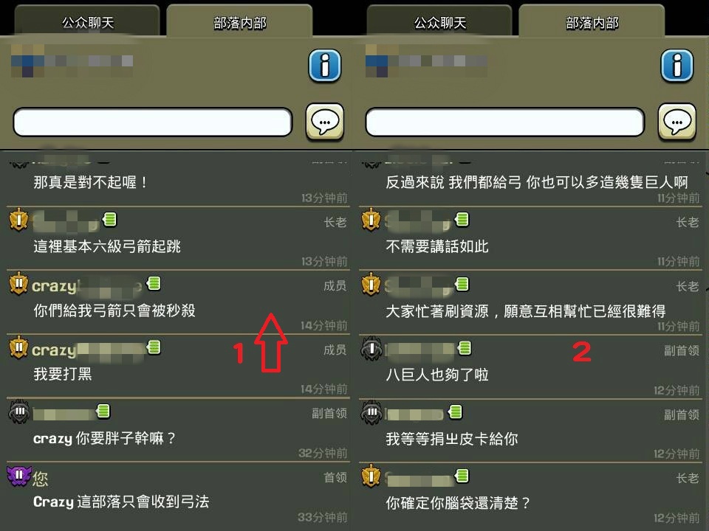Select message 大家忙著刷資源，願意互相幫忙已經很難得
The image size is (709, 531).
pyautogui.click(x=525, y=311)
